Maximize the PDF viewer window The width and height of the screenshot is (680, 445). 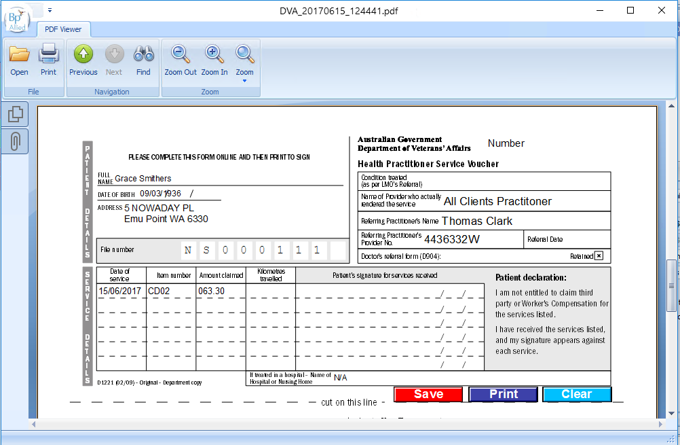[x=630, y=10]
